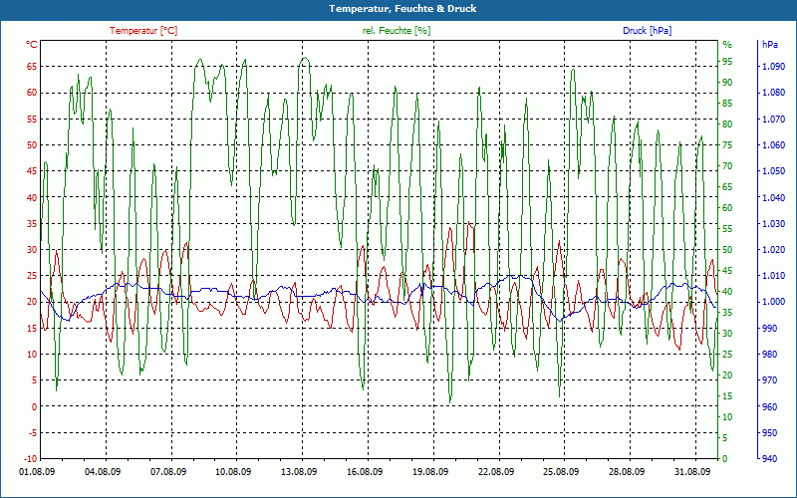This screenshot has height=498, width=797.
Task: Click date label 25.08.09 on the time axis
Action: [561, 471]
